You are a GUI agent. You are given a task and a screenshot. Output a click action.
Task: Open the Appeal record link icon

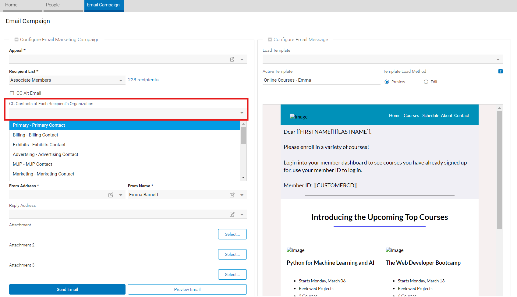(x=232, y=59)
